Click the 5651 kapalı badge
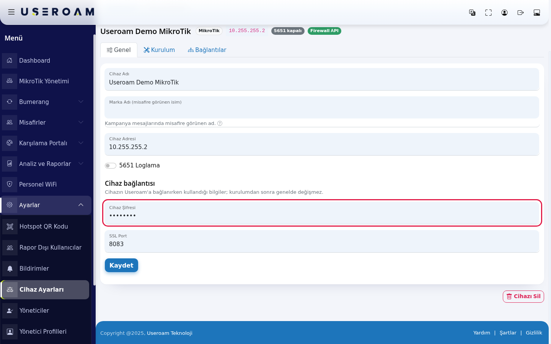The height and width of the screenshot is (344, 551). [x=288, y=31]
